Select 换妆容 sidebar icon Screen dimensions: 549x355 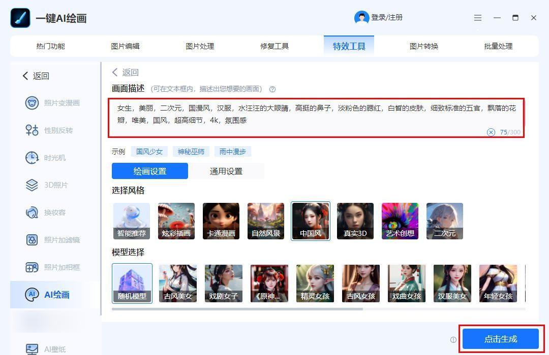(32, 212)
